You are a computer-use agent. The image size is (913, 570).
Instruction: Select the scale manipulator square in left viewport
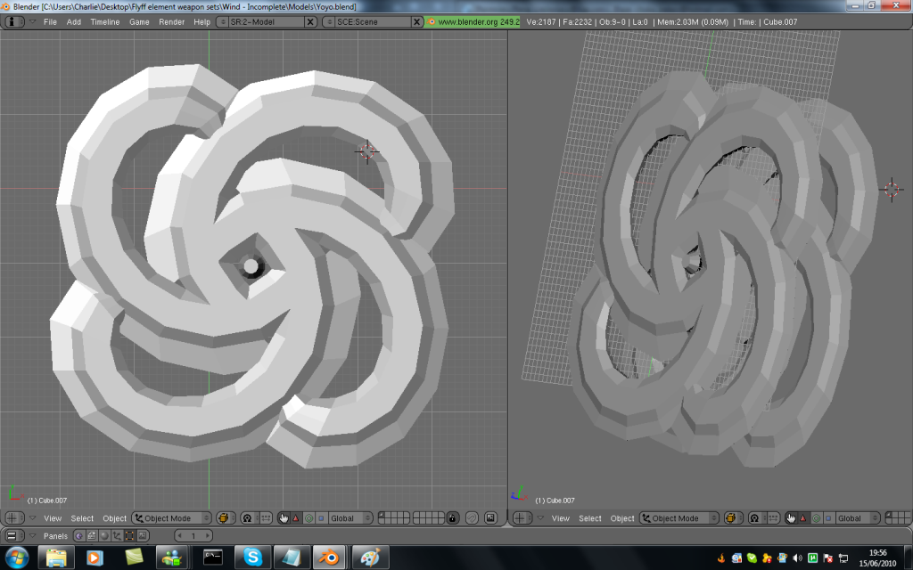pos(320,518)
